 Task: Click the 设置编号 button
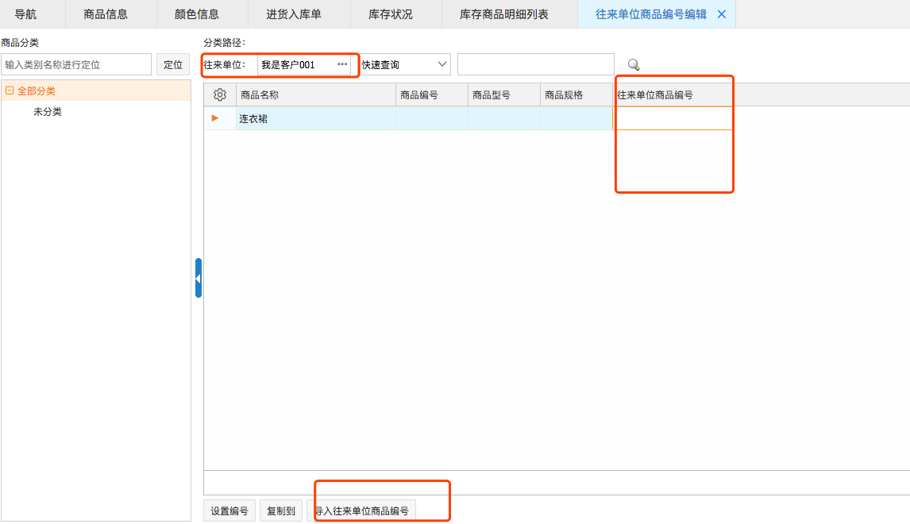point(229,511)
